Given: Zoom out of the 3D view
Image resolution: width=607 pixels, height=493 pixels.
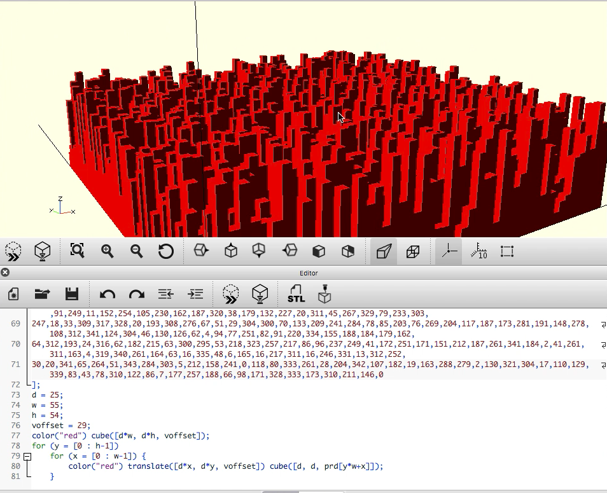Looking at the screenshot, I should click(136, 251).
